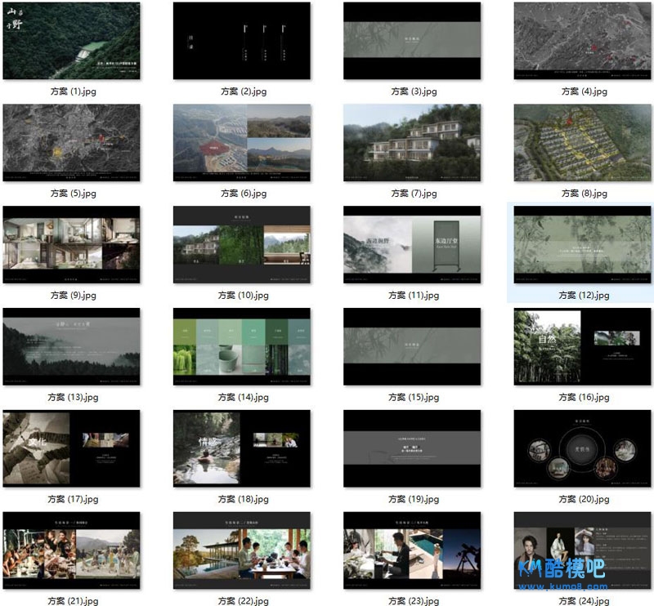The width and height of the screenshot is (654, 606).
Task: Select the 方案 (16).jpg bamboo forest thumbnail
Action: 583,346
